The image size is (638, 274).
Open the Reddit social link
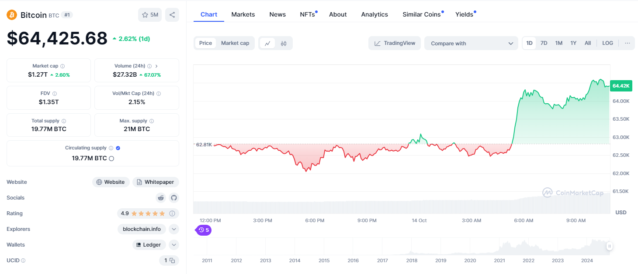point(161,198)
